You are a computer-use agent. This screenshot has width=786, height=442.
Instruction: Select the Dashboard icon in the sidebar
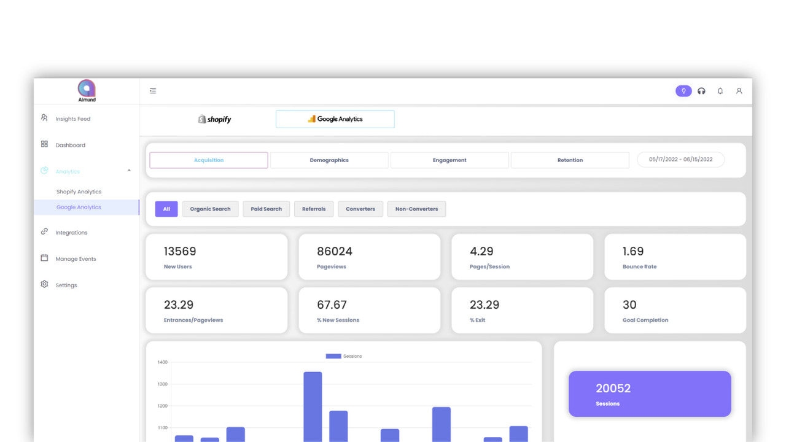click(44, 144)
